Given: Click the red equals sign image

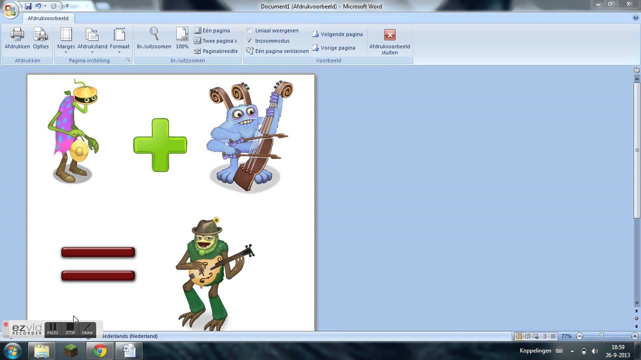Looking at the screenshot, I should (98, 264).
